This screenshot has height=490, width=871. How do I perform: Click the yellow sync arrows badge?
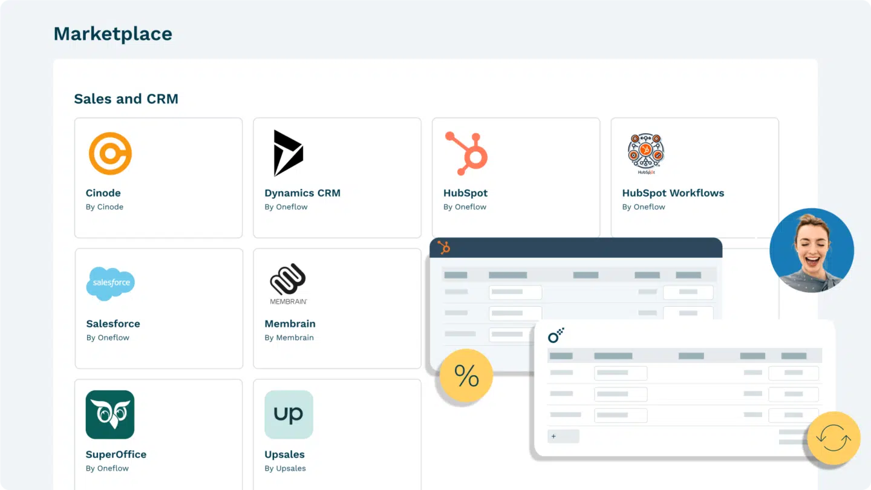click(x=833, y=438)
